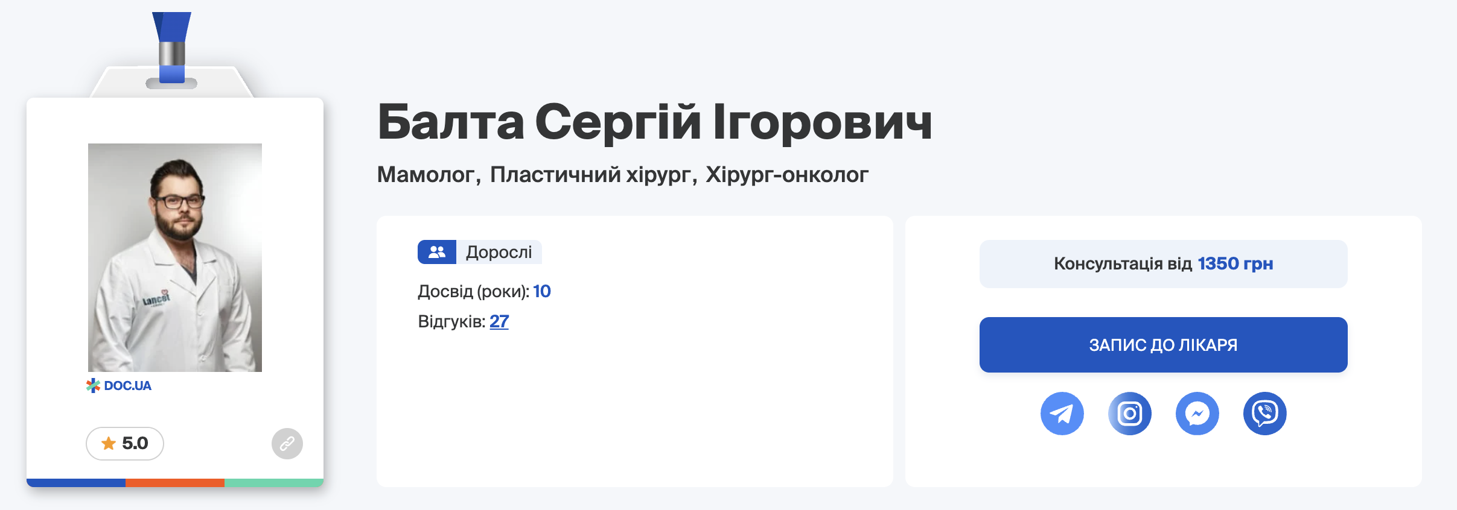Open the Telegram contact icon
This screenshot has width=1457, height=510.
(x=1062, y=414)
